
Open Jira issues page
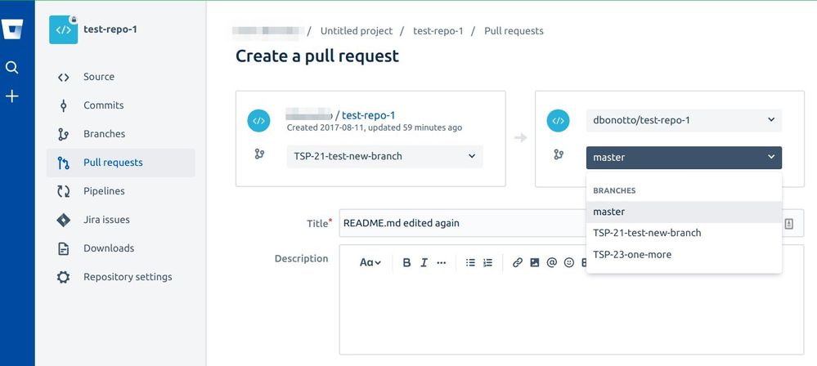[121, 221]
